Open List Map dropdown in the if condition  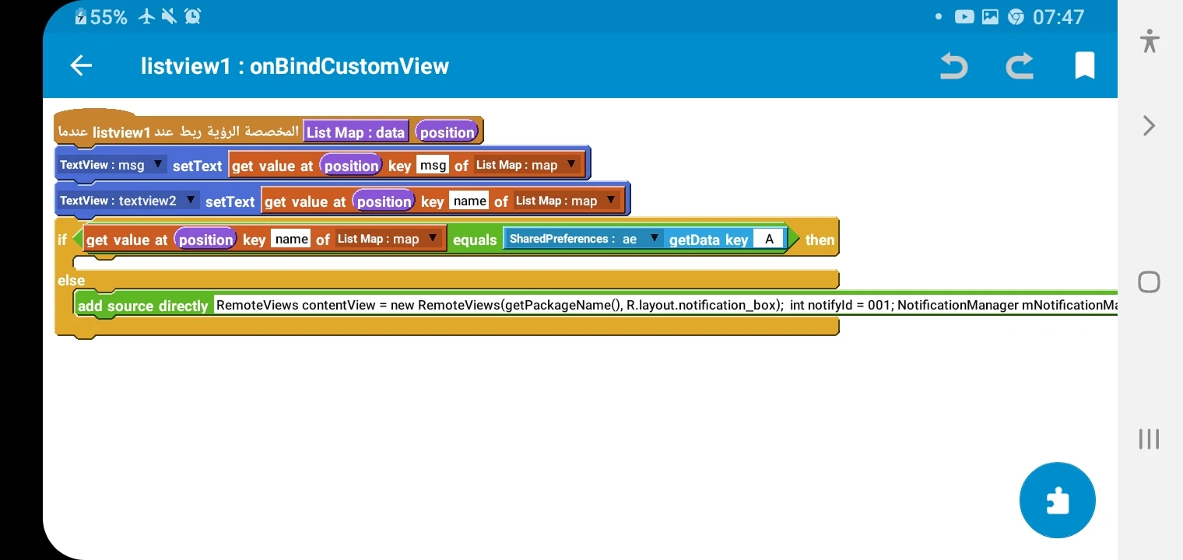(x=388, y=239)
